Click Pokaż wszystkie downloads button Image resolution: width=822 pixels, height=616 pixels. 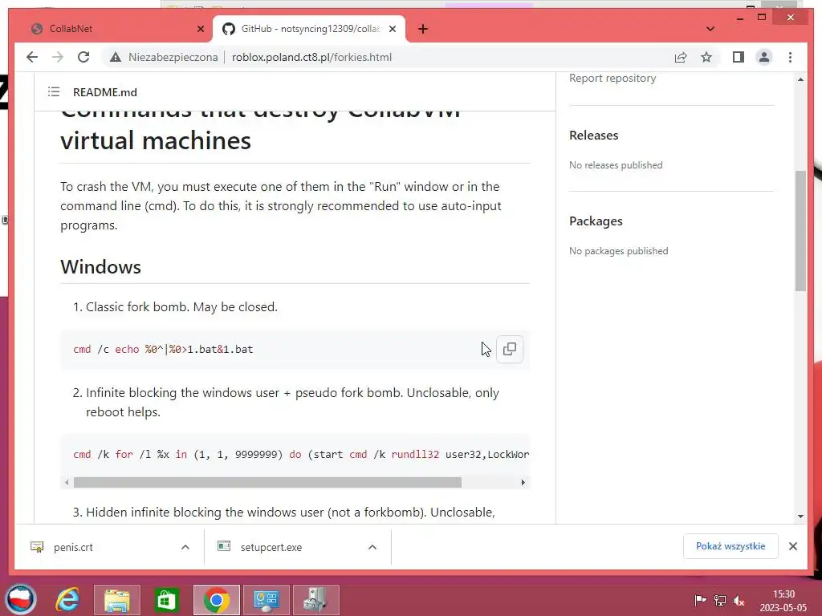tap(730, 546)
